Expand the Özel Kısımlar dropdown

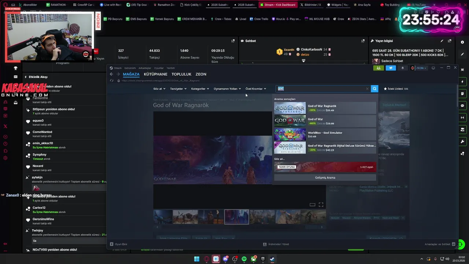point(256,89)
